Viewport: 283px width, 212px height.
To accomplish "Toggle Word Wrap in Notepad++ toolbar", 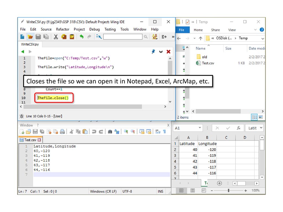I will tap(158, 132).
